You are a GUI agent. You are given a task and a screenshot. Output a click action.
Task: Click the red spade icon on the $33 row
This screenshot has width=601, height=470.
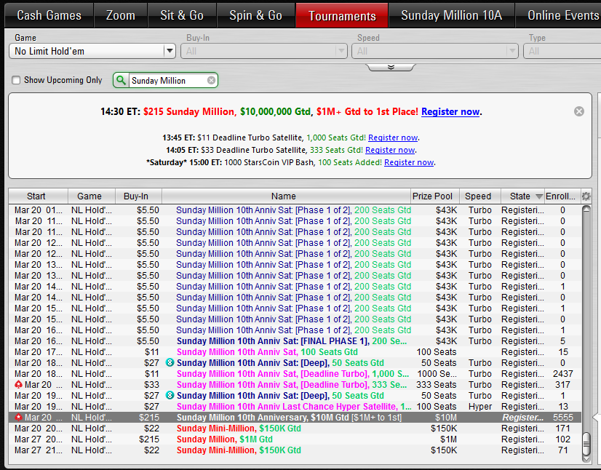tap(18, 384)
